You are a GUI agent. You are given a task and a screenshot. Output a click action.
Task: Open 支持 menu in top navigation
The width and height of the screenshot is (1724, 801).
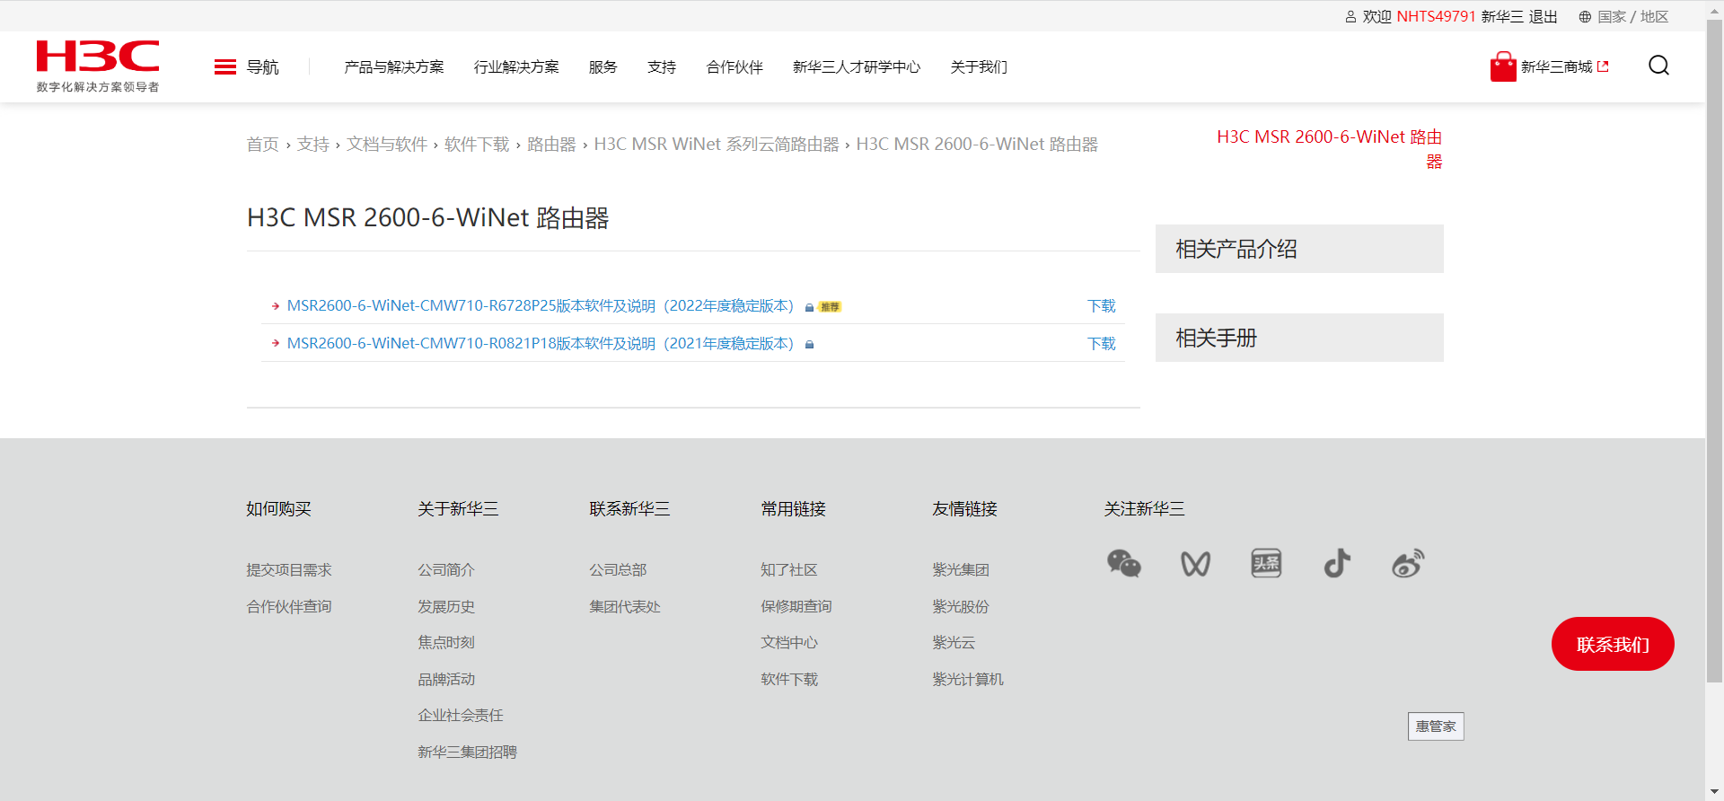pos(662,67)
